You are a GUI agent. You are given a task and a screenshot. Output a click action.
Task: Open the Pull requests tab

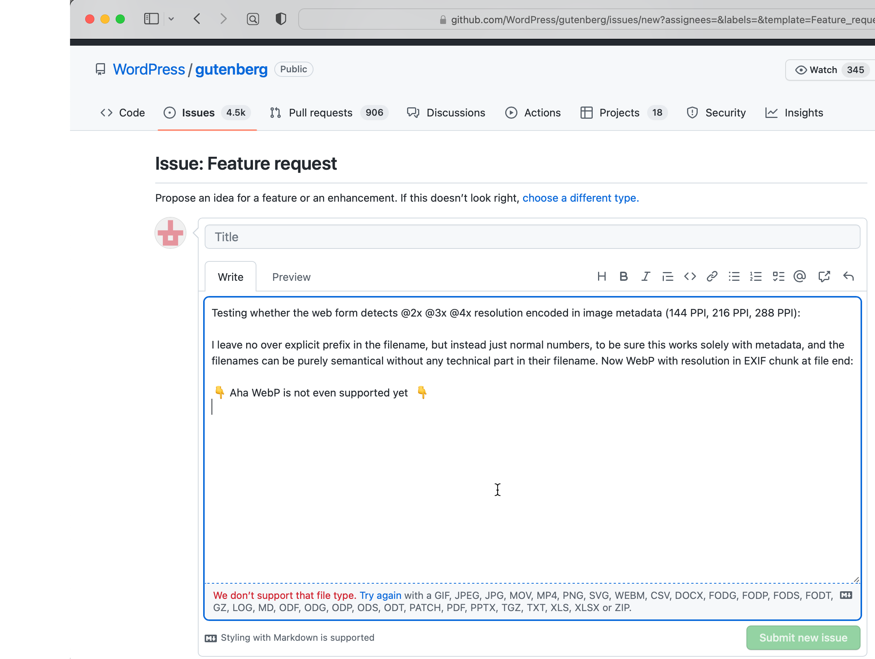(x=321, y=113)
